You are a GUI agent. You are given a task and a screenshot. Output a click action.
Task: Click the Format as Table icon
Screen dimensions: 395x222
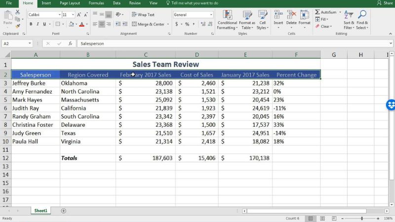coord(247,19)
